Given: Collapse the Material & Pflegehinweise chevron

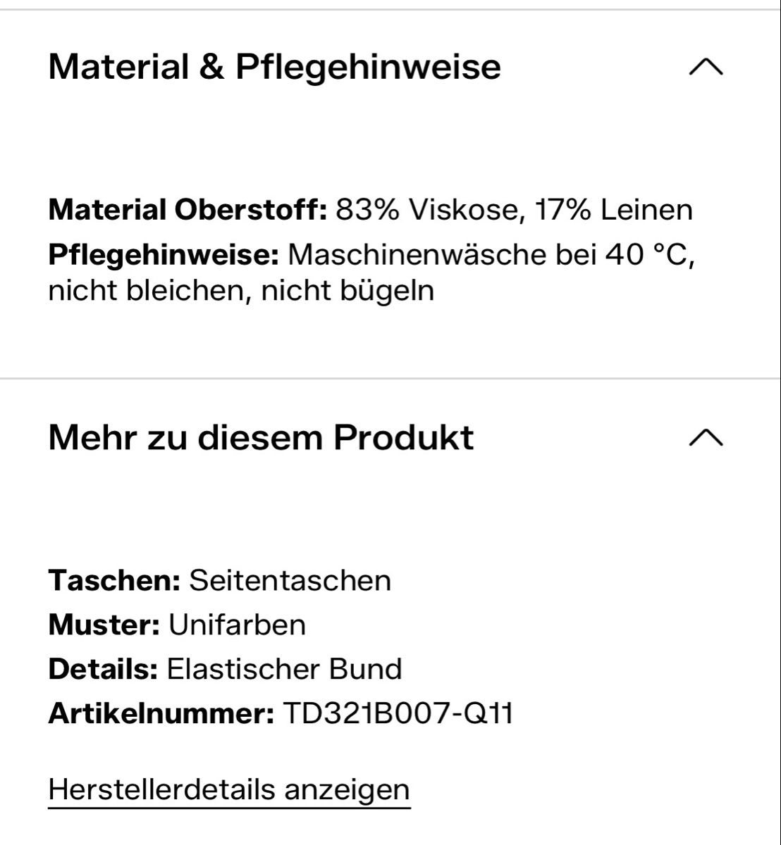Looking at the screenshot, I should pos(706,67).
